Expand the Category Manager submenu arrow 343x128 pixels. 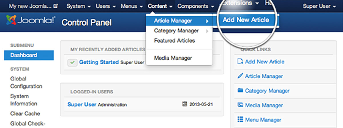[207, 31]
